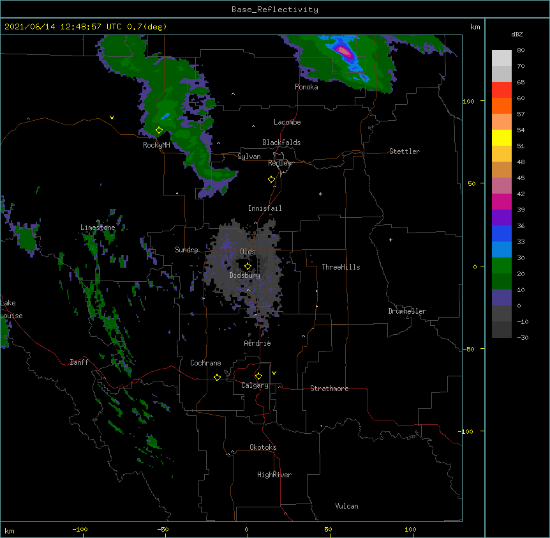Click the asterisk marker above Limestone label
This screenshot has width=550, height=538.
tap(98, 221)
